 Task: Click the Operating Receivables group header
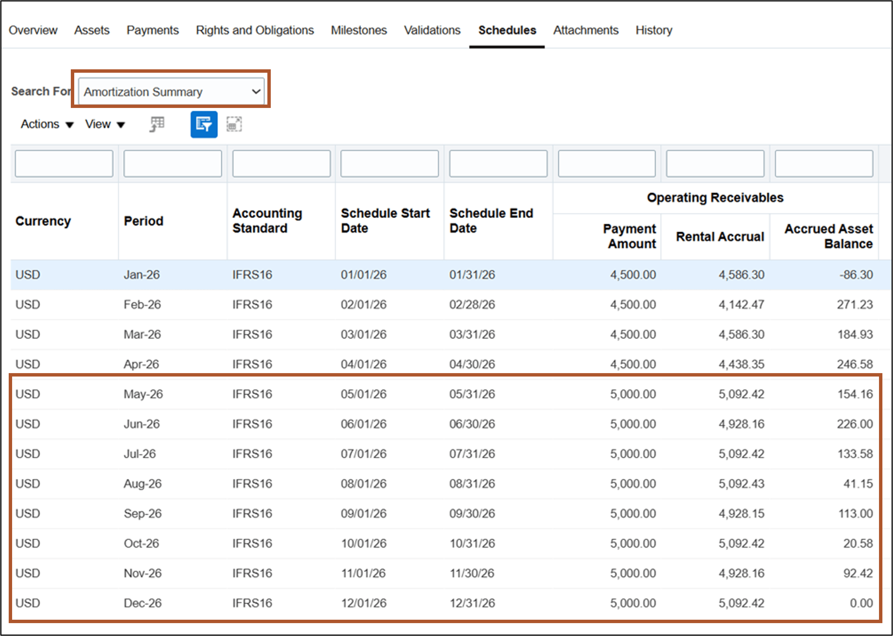[715, 198]
